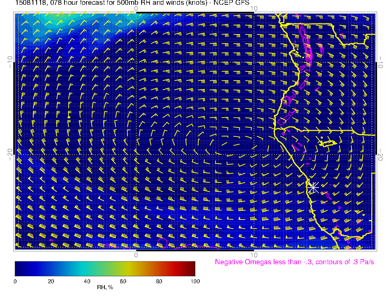Click the 20 tick label on the colorbar

click(x=51, y=281)
